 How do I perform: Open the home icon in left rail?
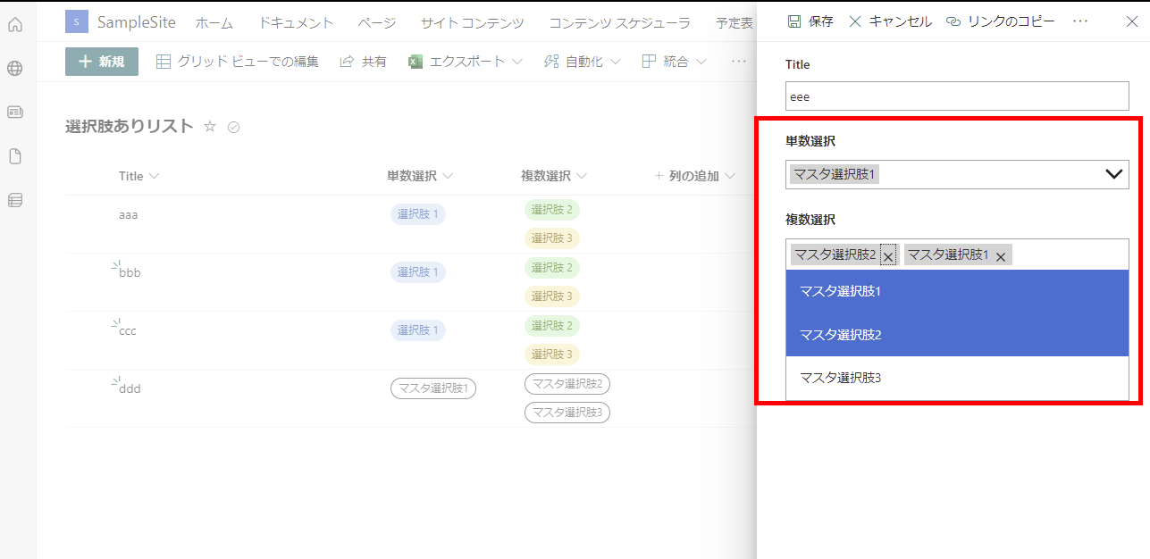[x=15, y=25]
